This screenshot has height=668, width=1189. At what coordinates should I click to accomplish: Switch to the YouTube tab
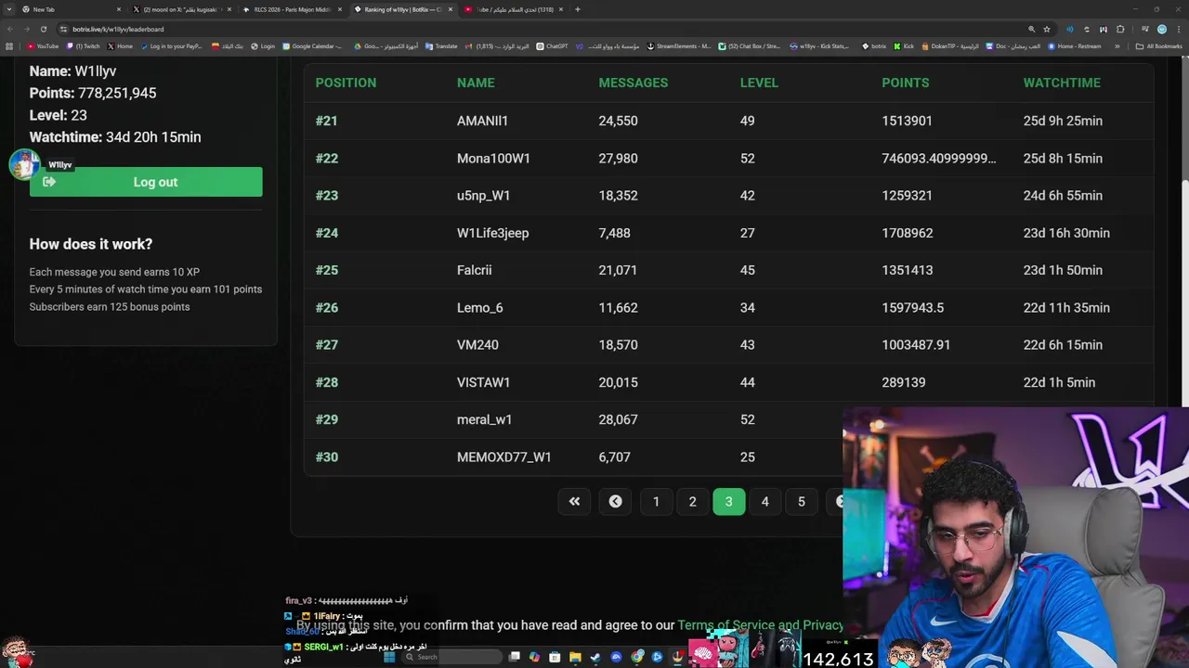[x=514, y=9]
